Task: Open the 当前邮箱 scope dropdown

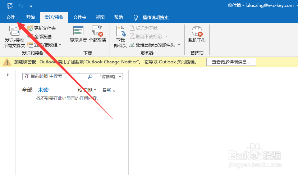Action: point(110,77)
